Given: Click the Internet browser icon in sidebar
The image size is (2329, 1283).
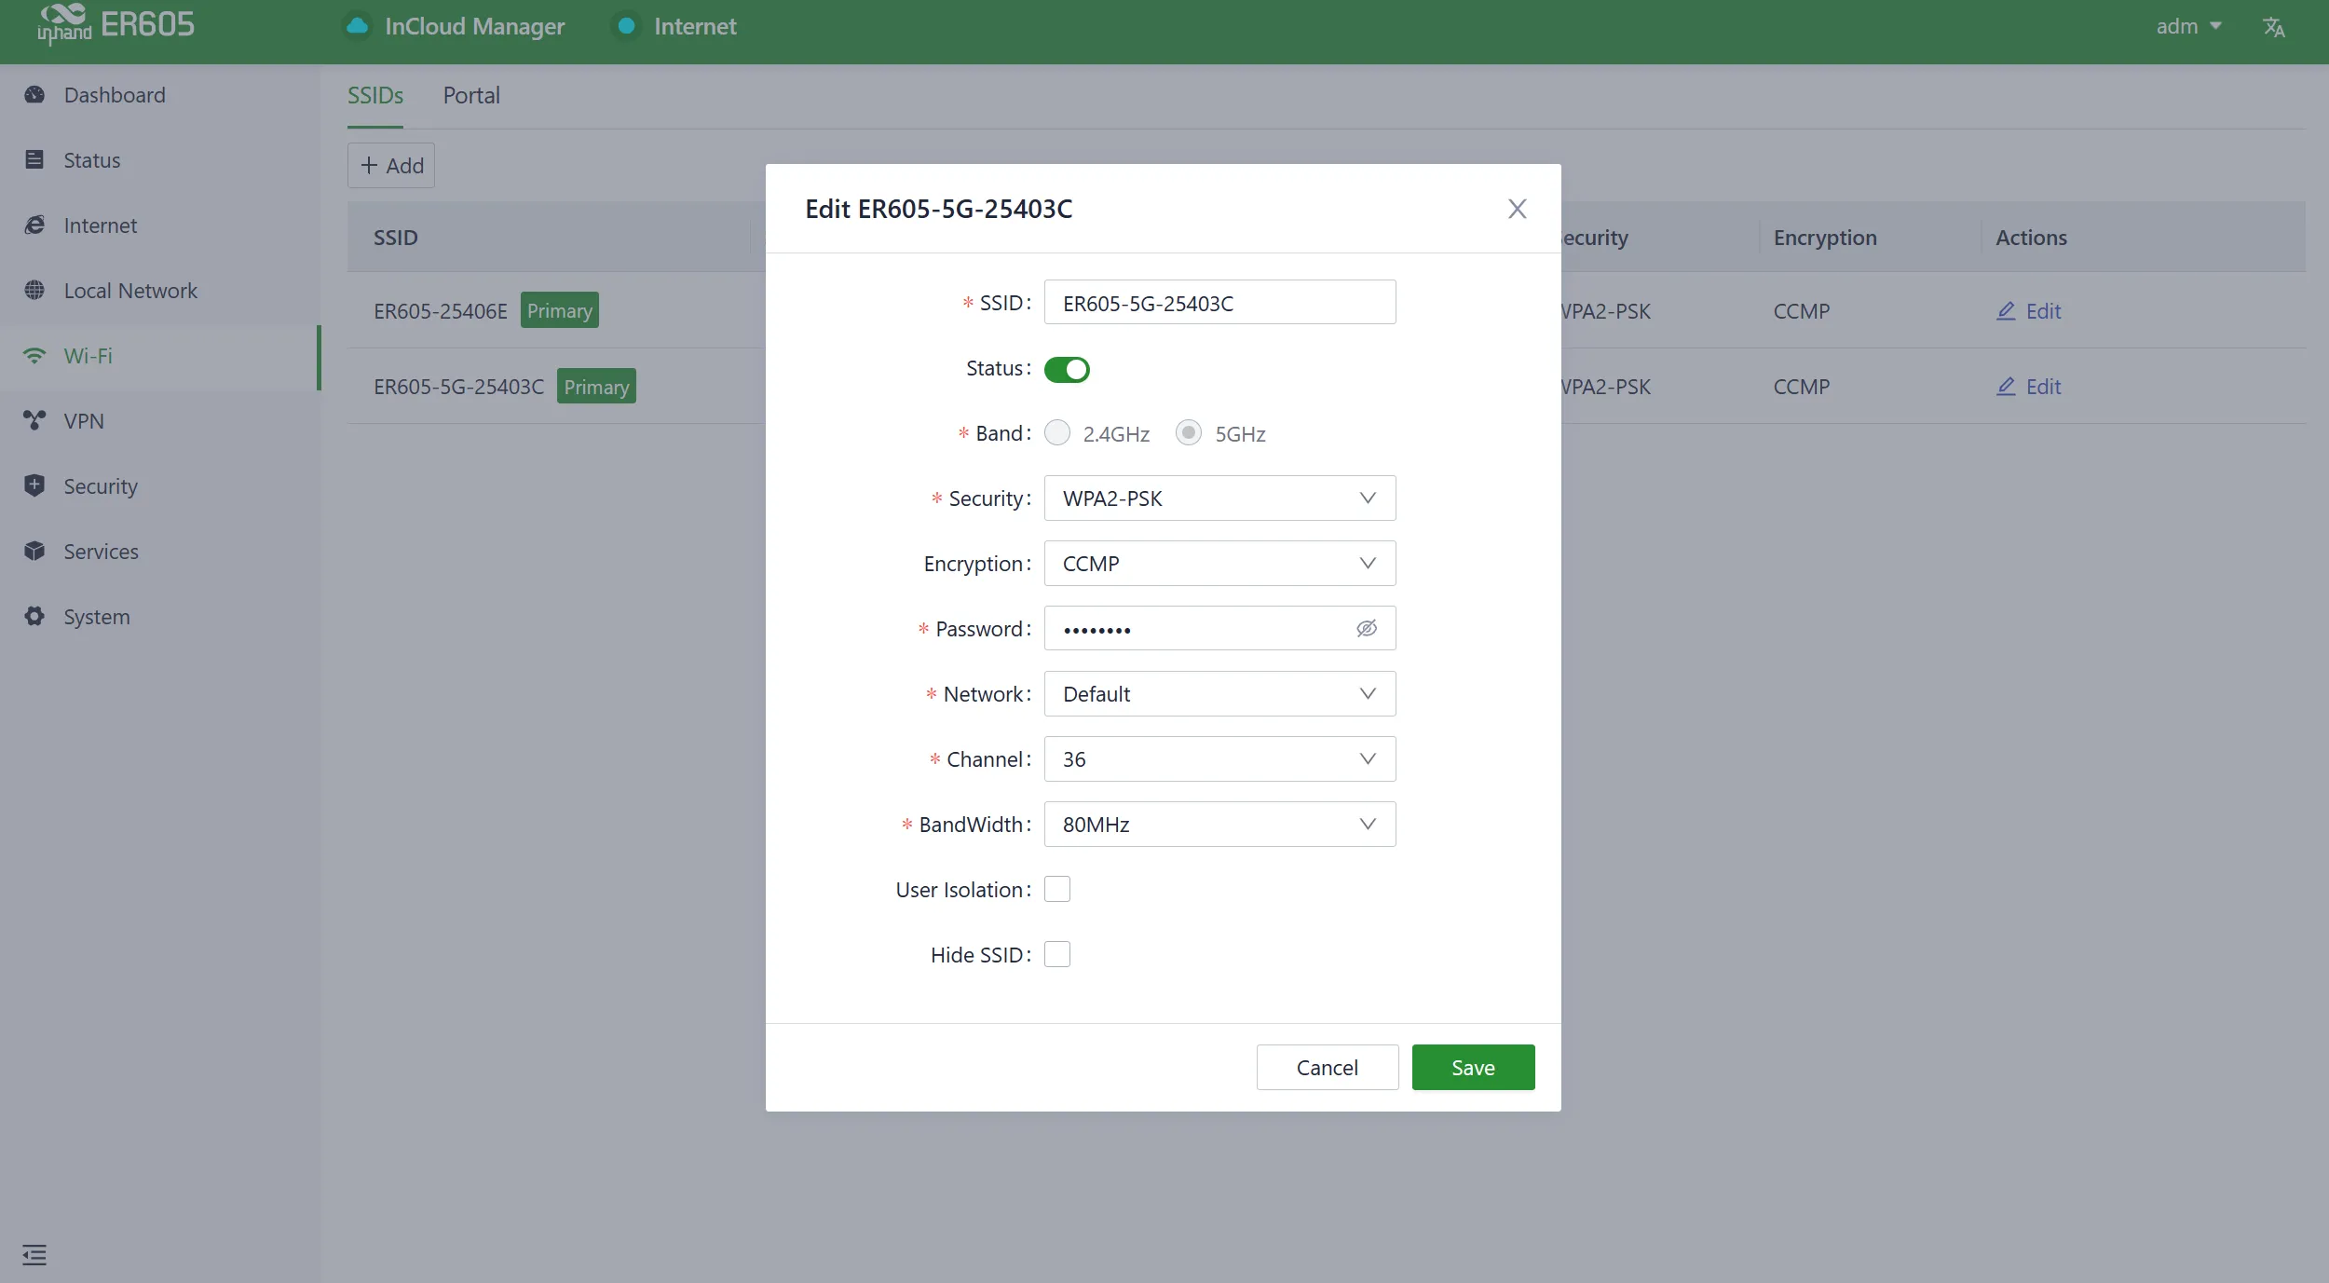Looking at the screenshot, I should (34, 225).
